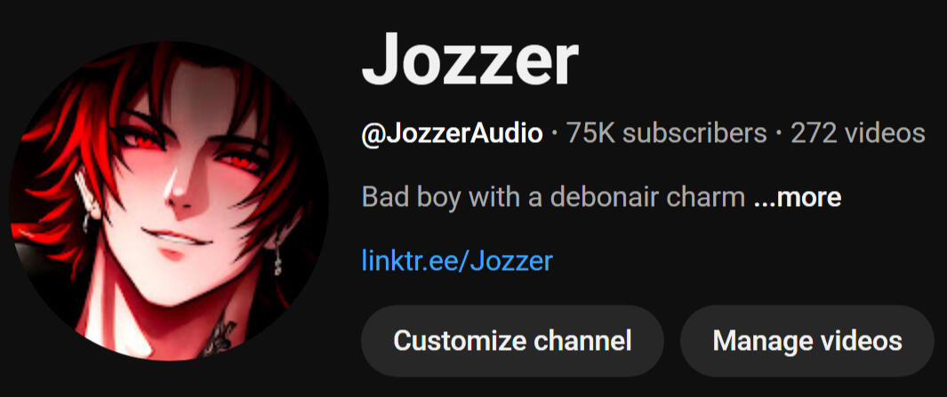Screen dimensions: 947x397
Task: Open Manage videos
Action: click(x=807, y=341)
